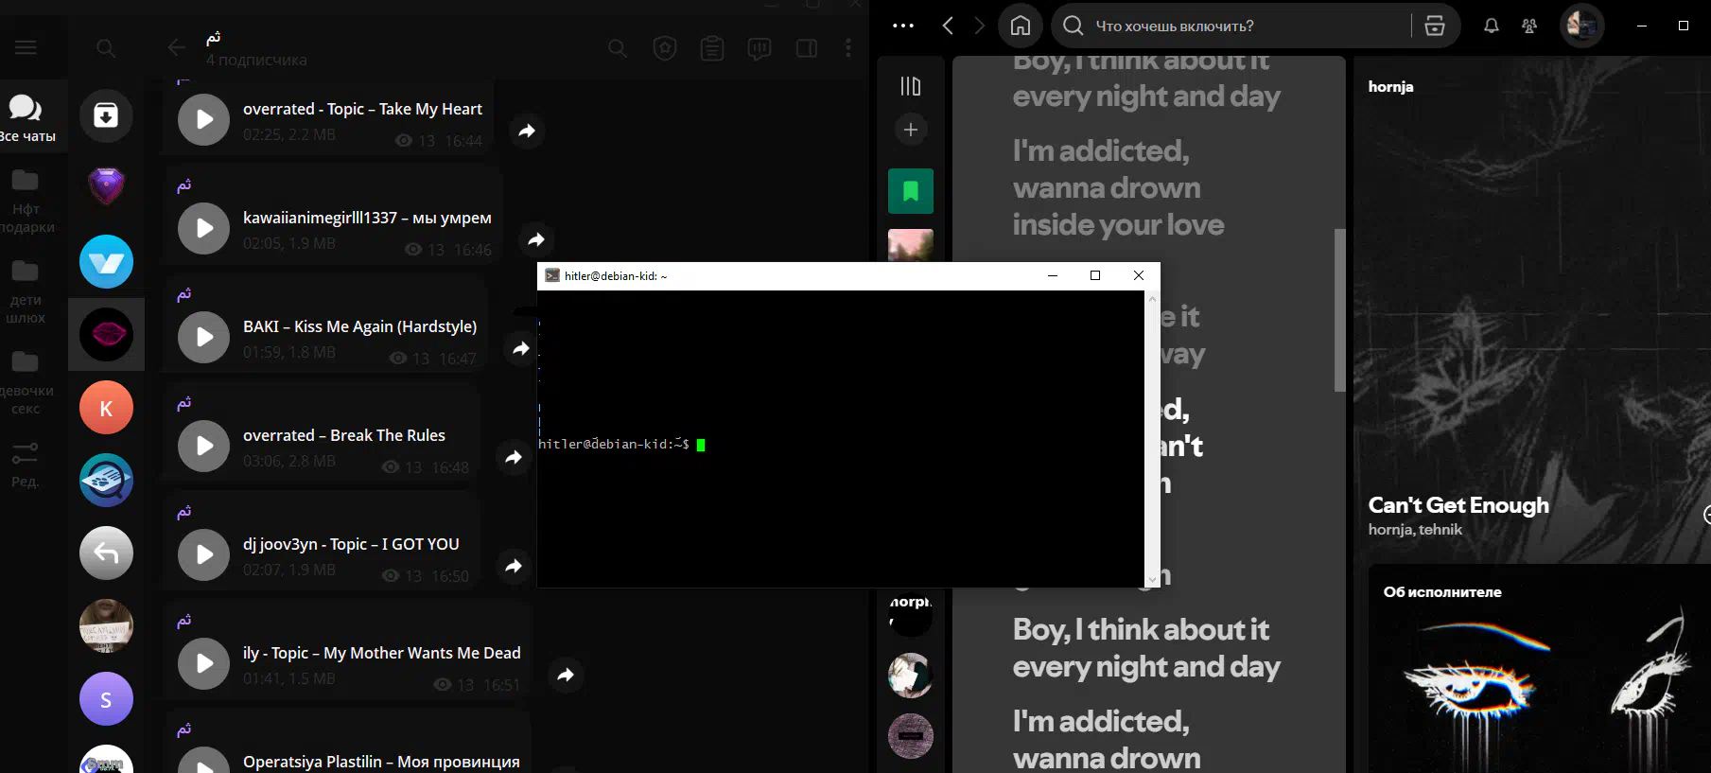Jump to lyric 'Boy, I think about it'
The image size is (1711, 773).
point(1146,648)
